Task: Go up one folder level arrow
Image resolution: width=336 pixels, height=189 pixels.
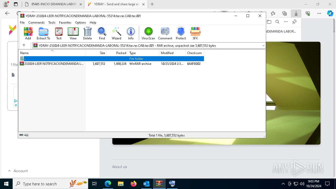Action: [24, 45]
